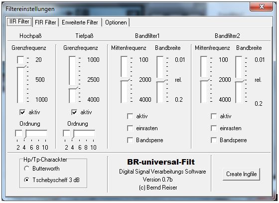Check einrasten under Bandfilter2
The height and width of the screenshot is (203, 279).
pos(214,128)
